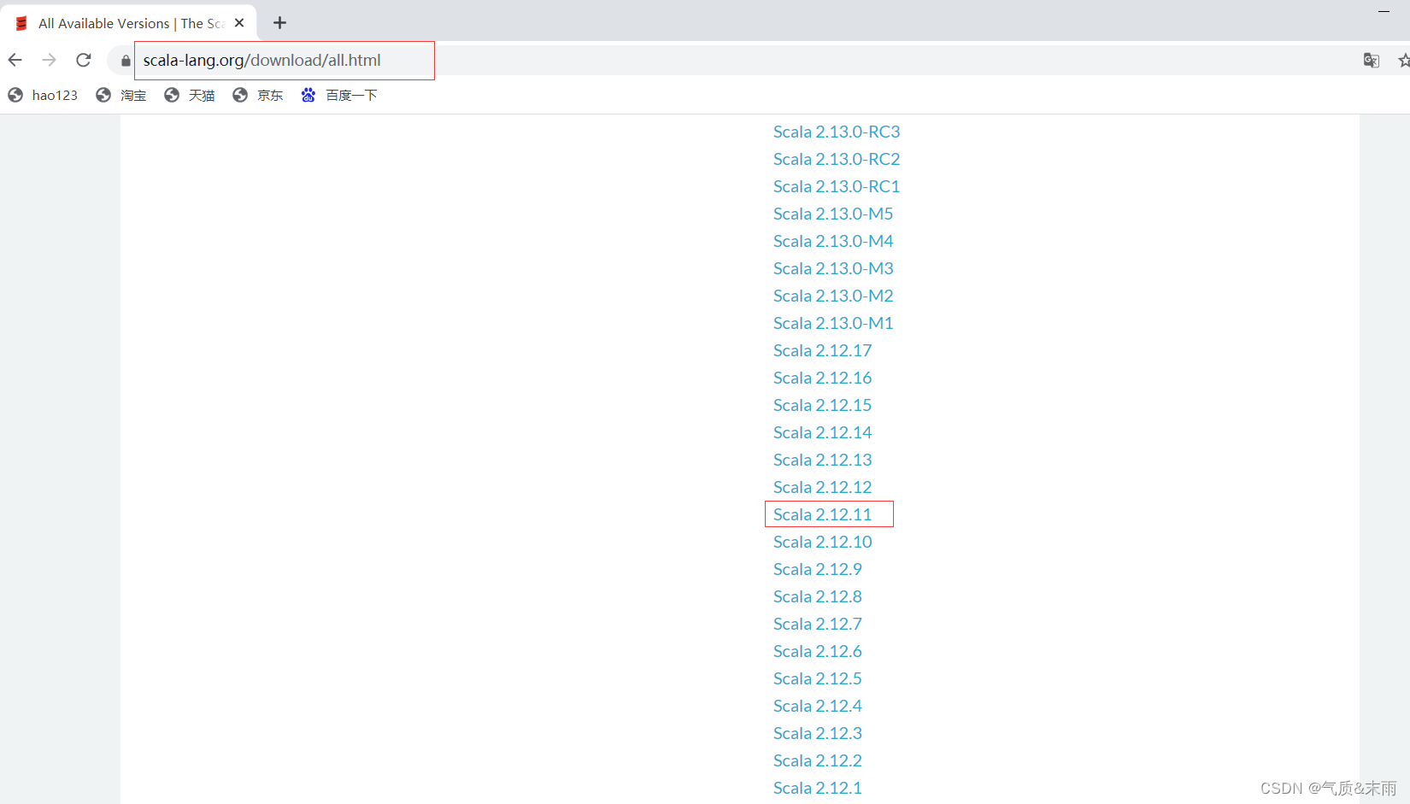Bookmark this page with the star icon
Image resolution: width=1410 pixels, height=804 pixels.
coord(1403,60)
